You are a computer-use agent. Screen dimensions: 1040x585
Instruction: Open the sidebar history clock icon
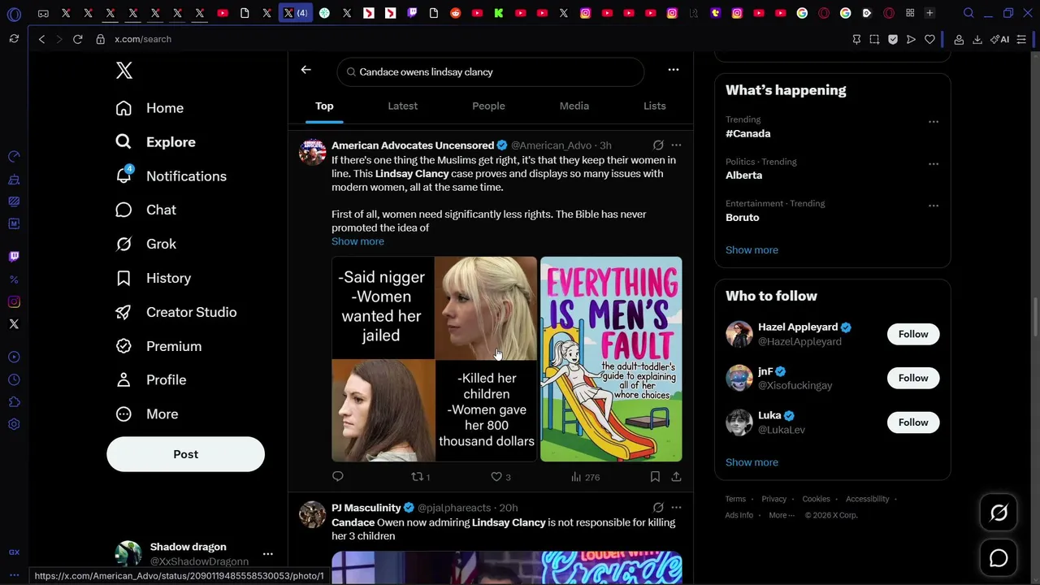pos(14,379)
